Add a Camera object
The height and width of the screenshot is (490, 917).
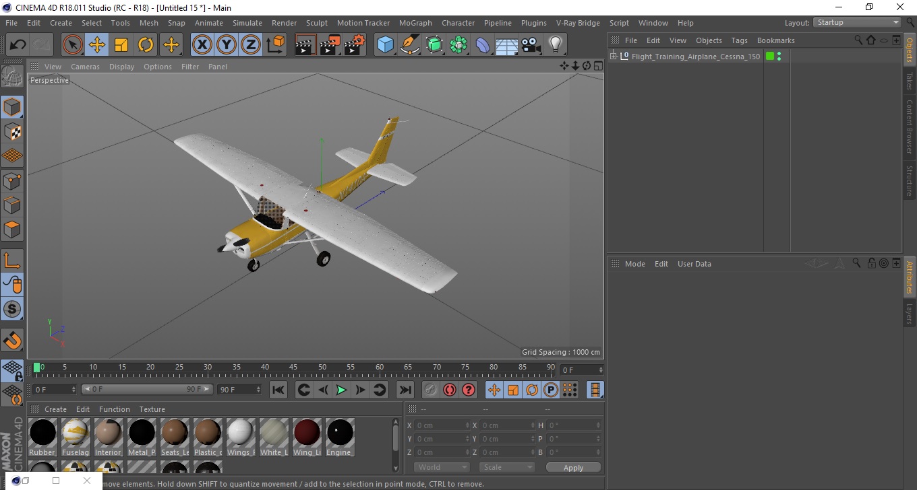click(531, 45)
